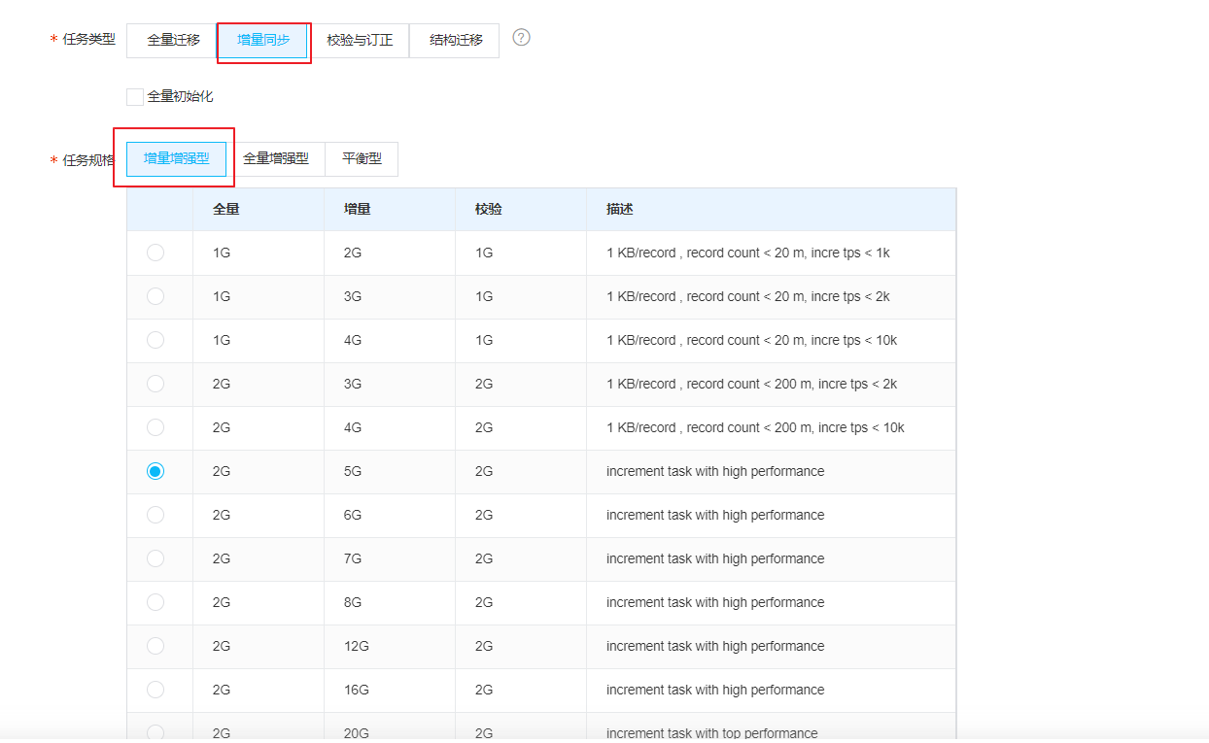Choose the 全量增强型 task specification
This screenshot has width=1209, height=743.
point(276,158)
